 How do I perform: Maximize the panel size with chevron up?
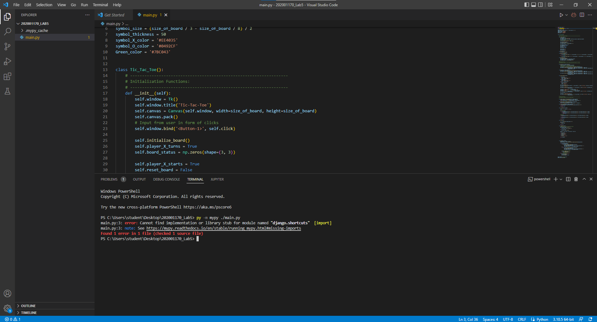coord(584,179)
